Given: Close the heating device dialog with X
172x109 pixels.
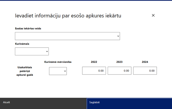Looking at the screenshot, I should click(x=153, y=15).
